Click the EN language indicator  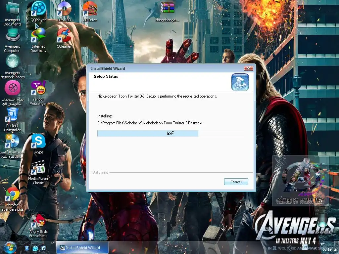pyautogui.click(x=305, y=247)
